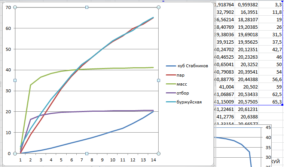
Task: Click the chart's bottom-center resize handle
Action: coord(87,154)
